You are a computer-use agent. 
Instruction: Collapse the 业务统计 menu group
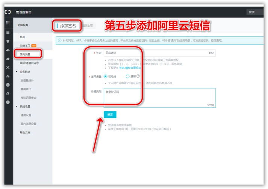point(17,72)
